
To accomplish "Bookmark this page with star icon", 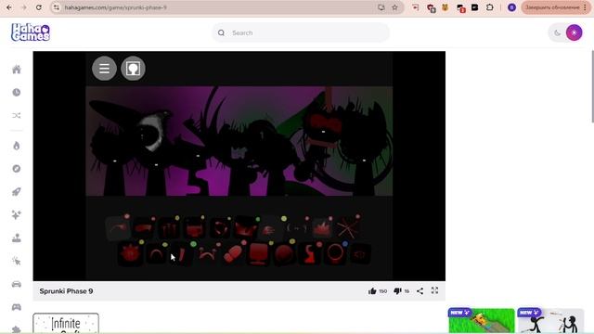I will click(x=394, y=7).
